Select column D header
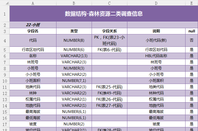The width and height of the screenshot is (198, 131). pyautogui.click(x=156, y=3)
